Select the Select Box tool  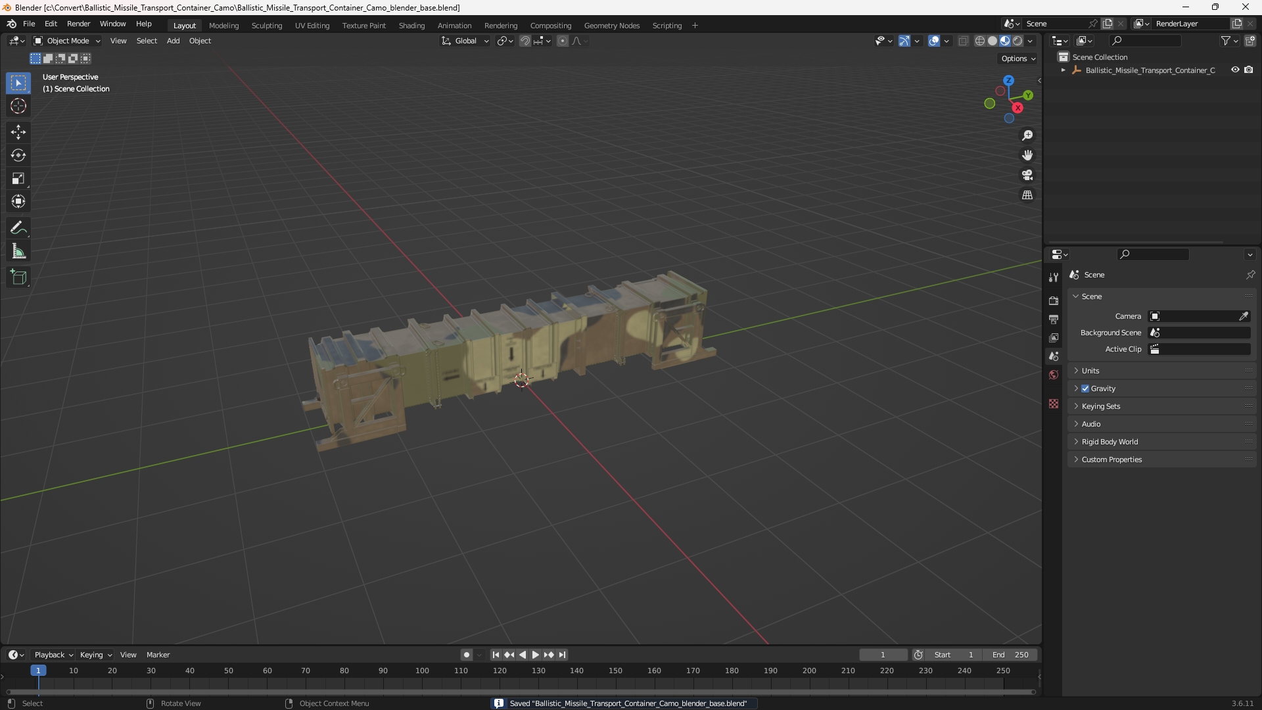tap(18, 83)
